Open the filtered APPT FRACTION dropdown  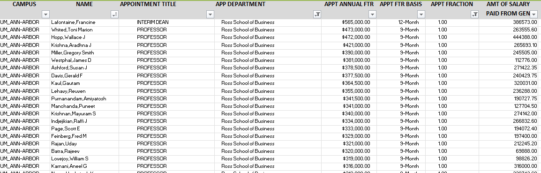[x=475, y=14]
